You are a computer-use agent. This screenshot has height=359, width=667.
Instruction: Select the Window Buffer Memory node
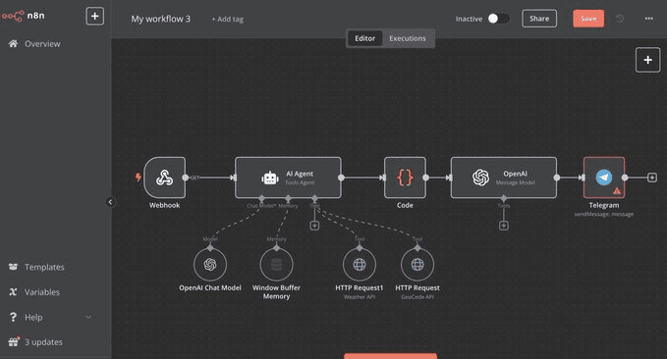coord(276,265)
